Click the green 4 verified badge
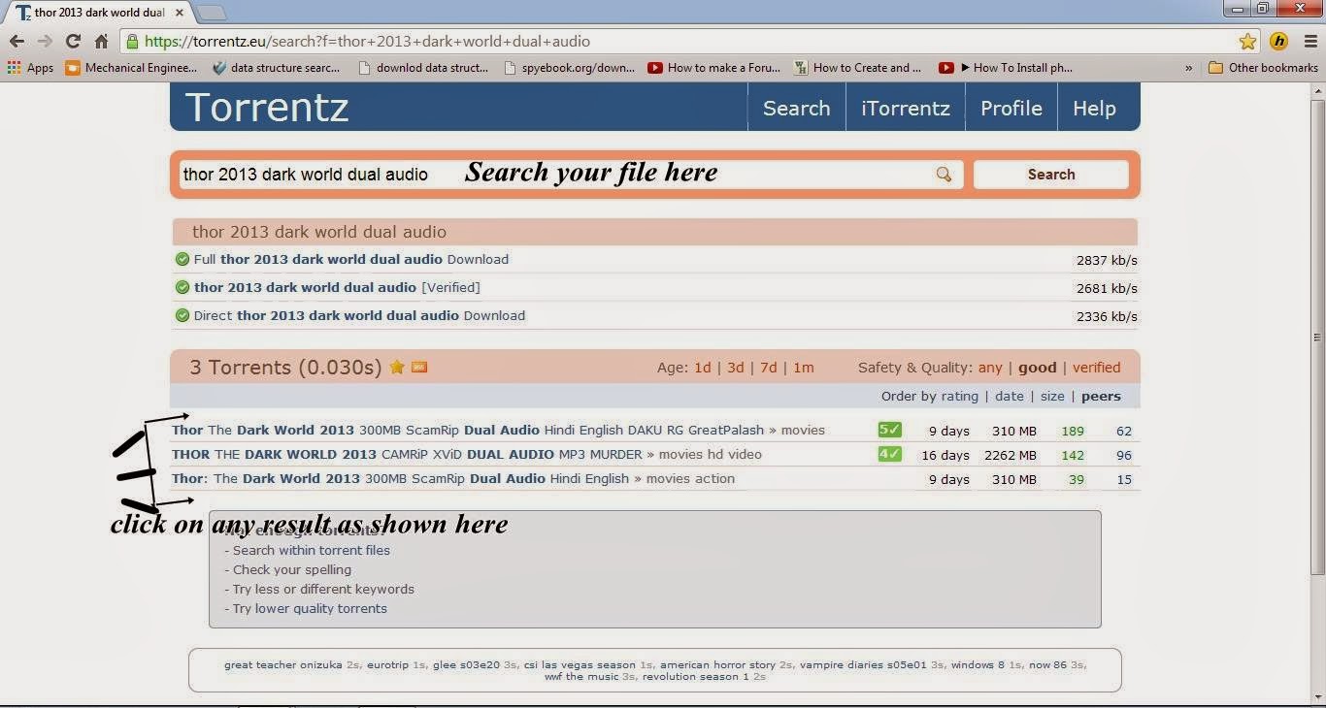Viewport: 1326px width, 708px height. [x=890, y=454]
